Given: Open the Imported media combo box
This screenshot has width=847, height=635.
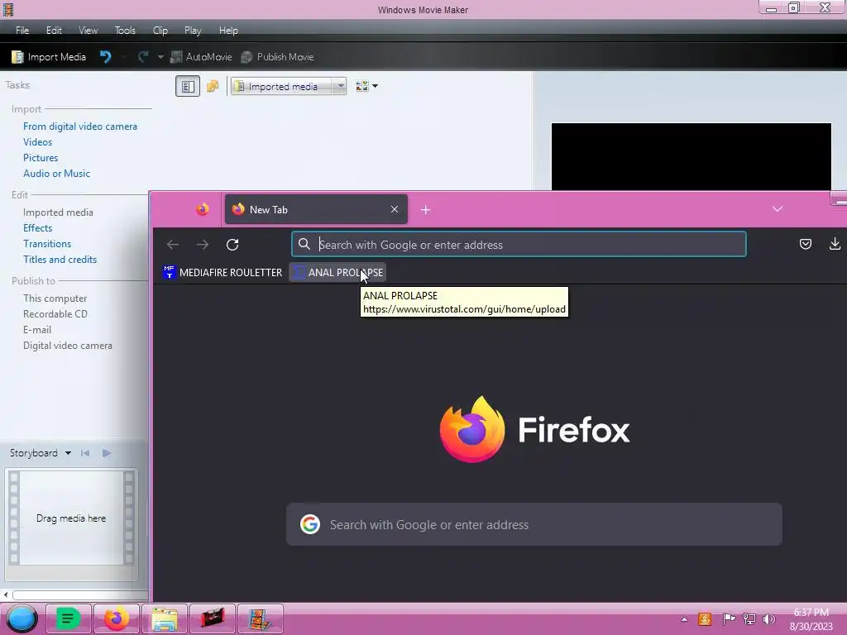Looking at the screenshot, I should [x=289, y=86].
